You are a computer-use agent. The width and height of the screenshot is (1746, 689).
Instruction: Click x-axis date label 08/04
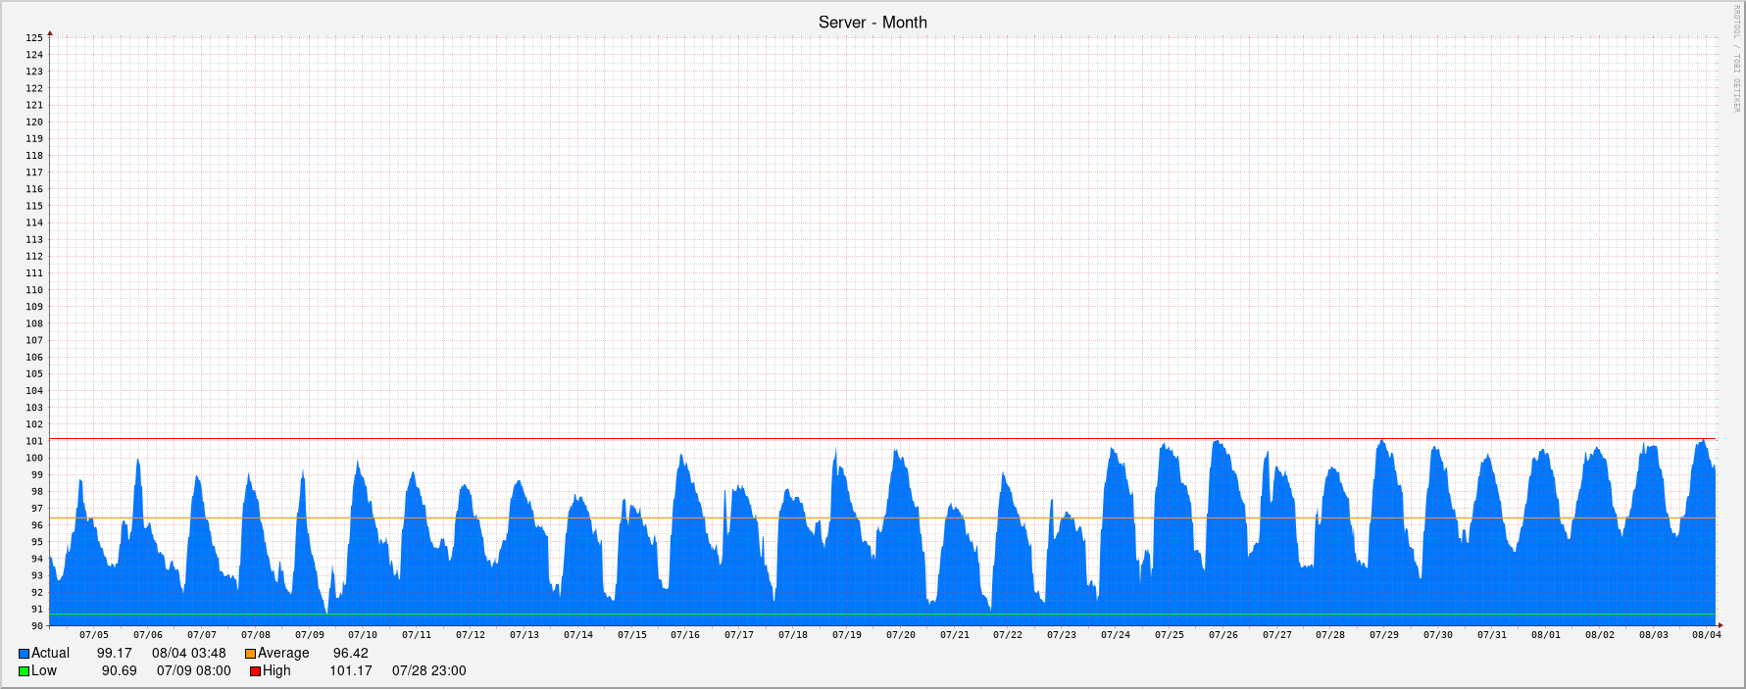[1707, 635]
